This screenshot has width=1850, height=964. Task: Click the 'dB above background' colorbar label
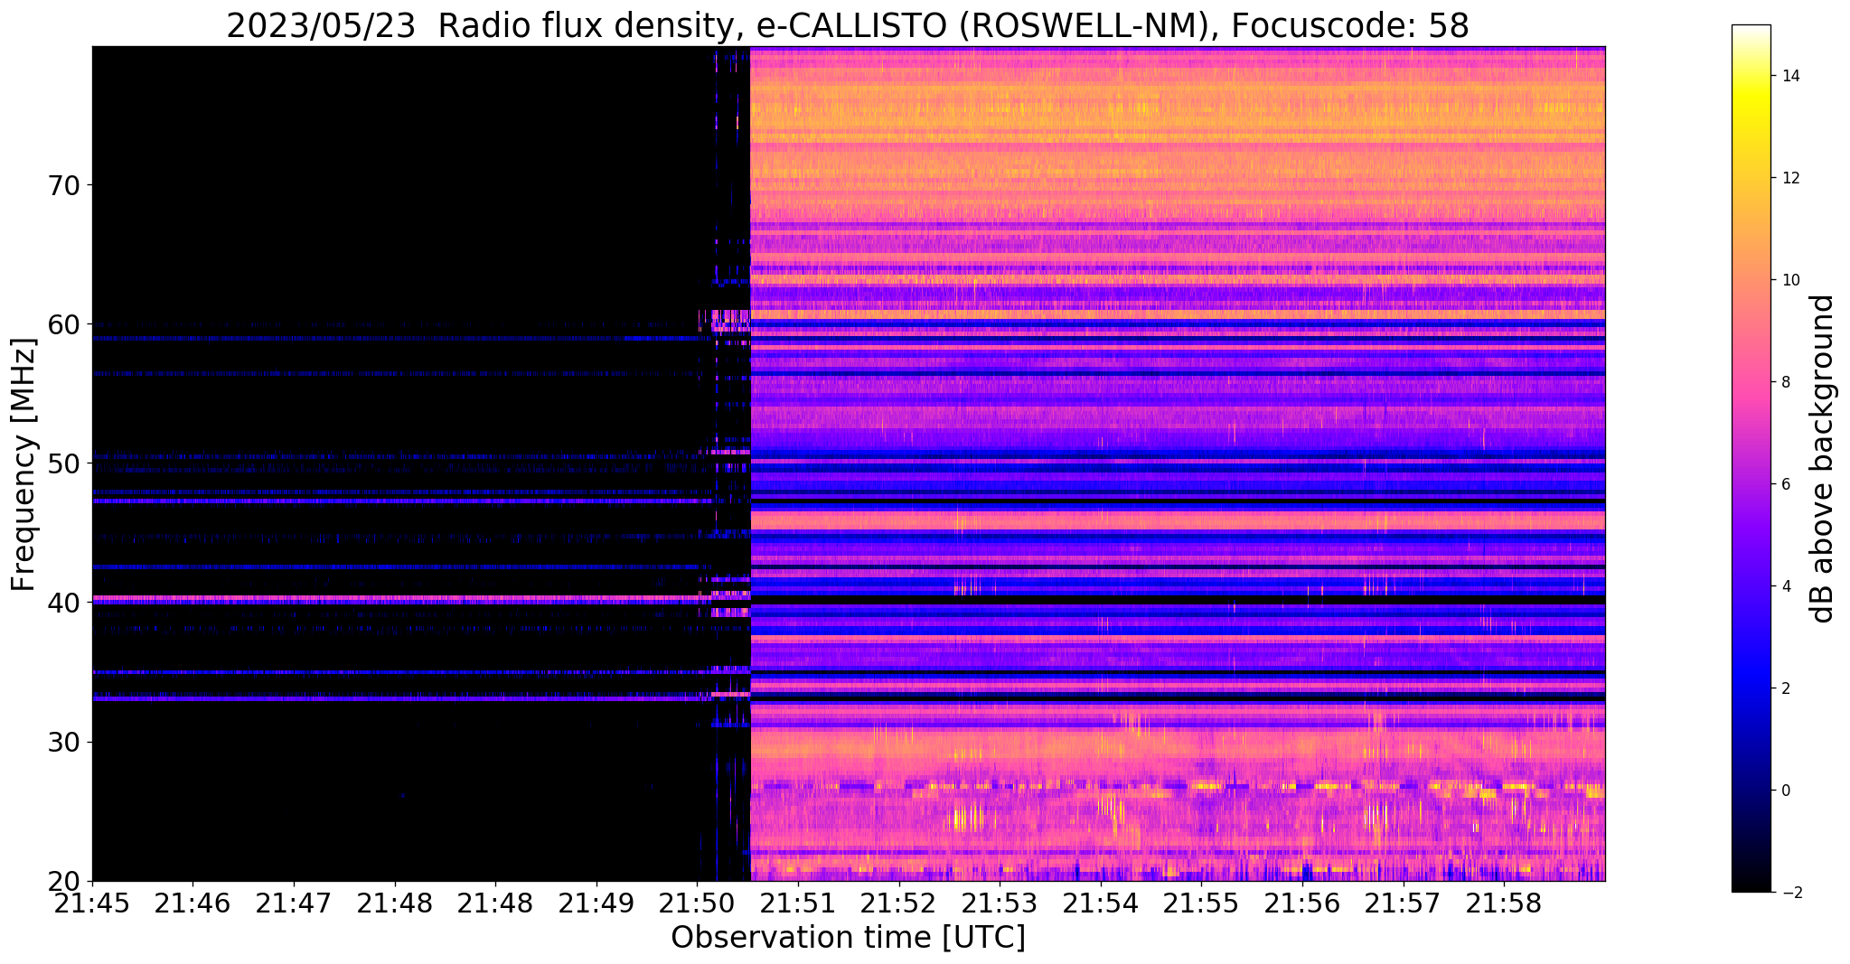point(1823,458)
